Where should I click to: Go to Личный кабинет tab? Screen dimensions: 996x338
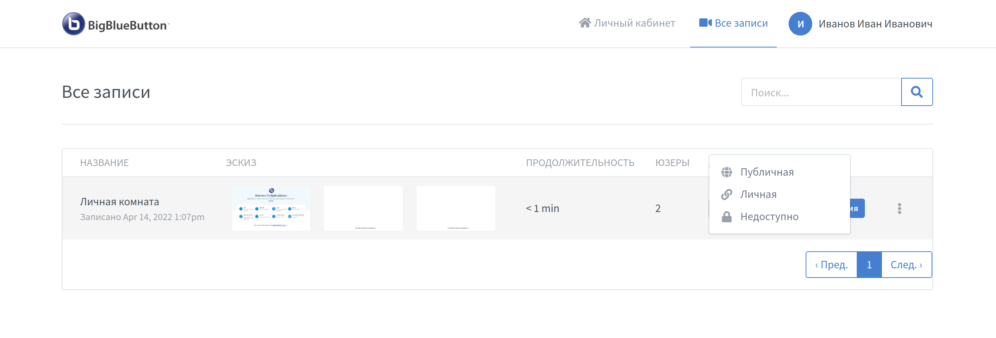tap(627, 23)
